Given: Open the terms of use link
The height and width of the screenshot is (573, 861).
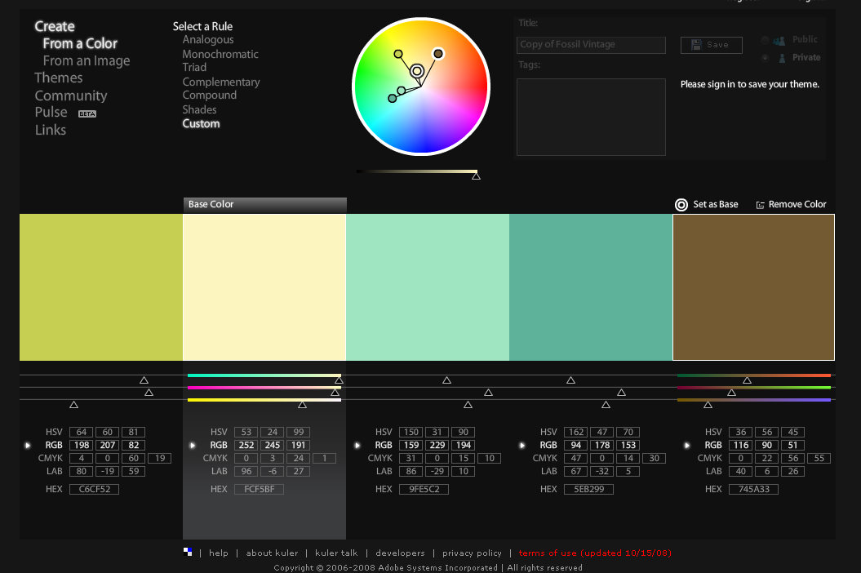Looking at the screenshot, I should tap(595, 553).
